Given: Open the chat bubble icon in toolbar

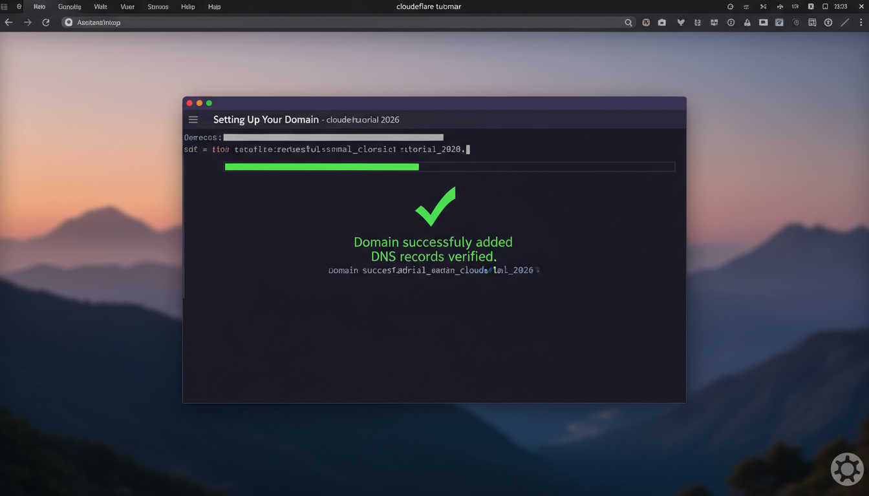Looking at the screenshot, I should pyautogui.click(x=764, y=22).
